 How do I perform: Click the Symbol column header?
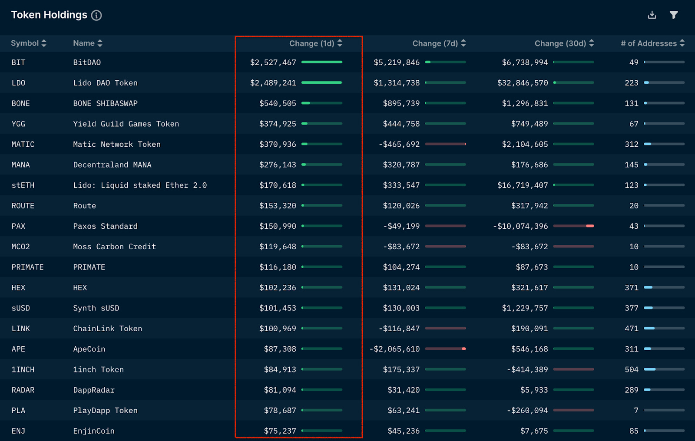pyautogui.click(x=25, y=43)
